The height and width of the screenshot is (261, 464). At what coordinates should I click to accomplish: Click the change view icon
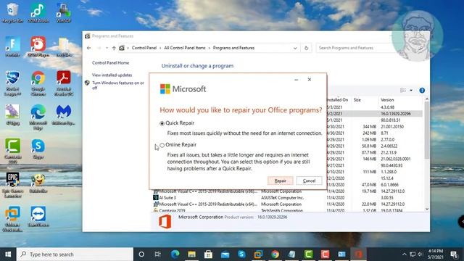pos(403,90)
